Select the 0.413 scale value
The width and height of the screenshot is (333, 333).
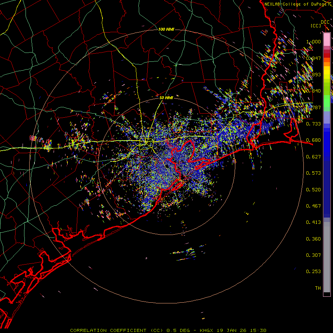point(313,222)
